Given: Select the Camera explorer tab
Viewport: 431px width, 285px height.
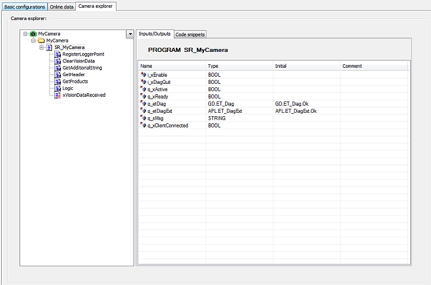Looking at the screenshot, I should pyautogui.click(x=95, y=6).
